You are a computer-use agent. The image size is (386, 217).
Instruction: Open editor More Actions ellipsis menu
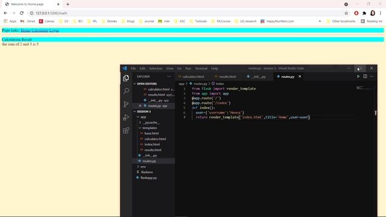(372, 77)
